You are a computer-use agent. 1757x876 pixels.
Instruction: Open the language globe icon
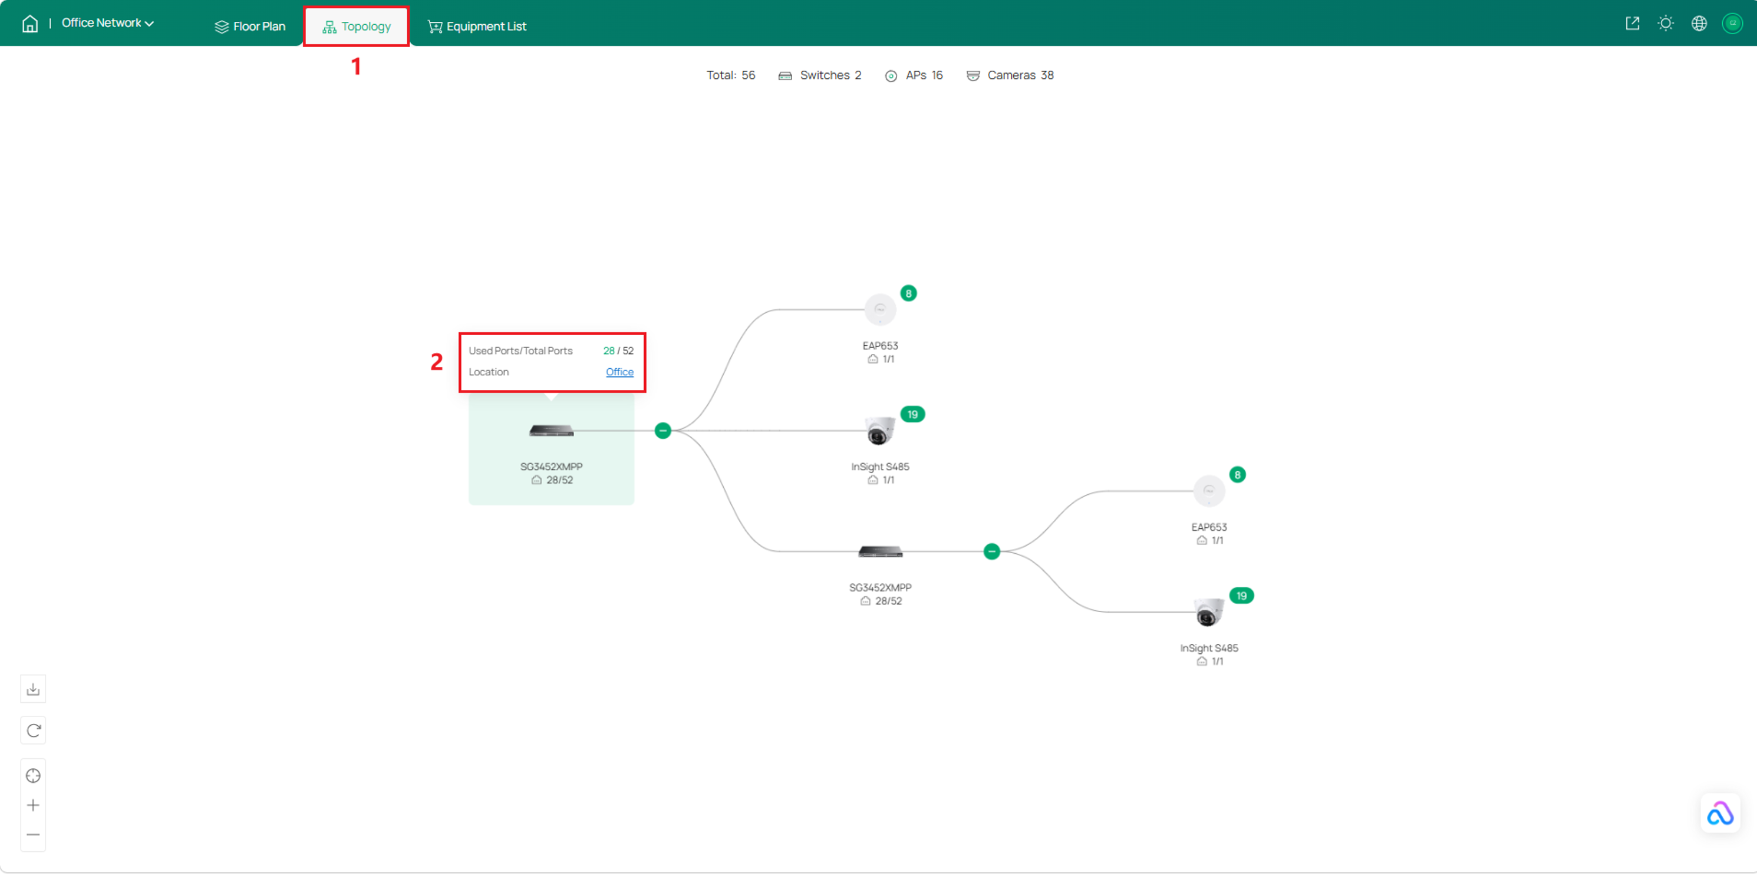tap(1699, 24)
